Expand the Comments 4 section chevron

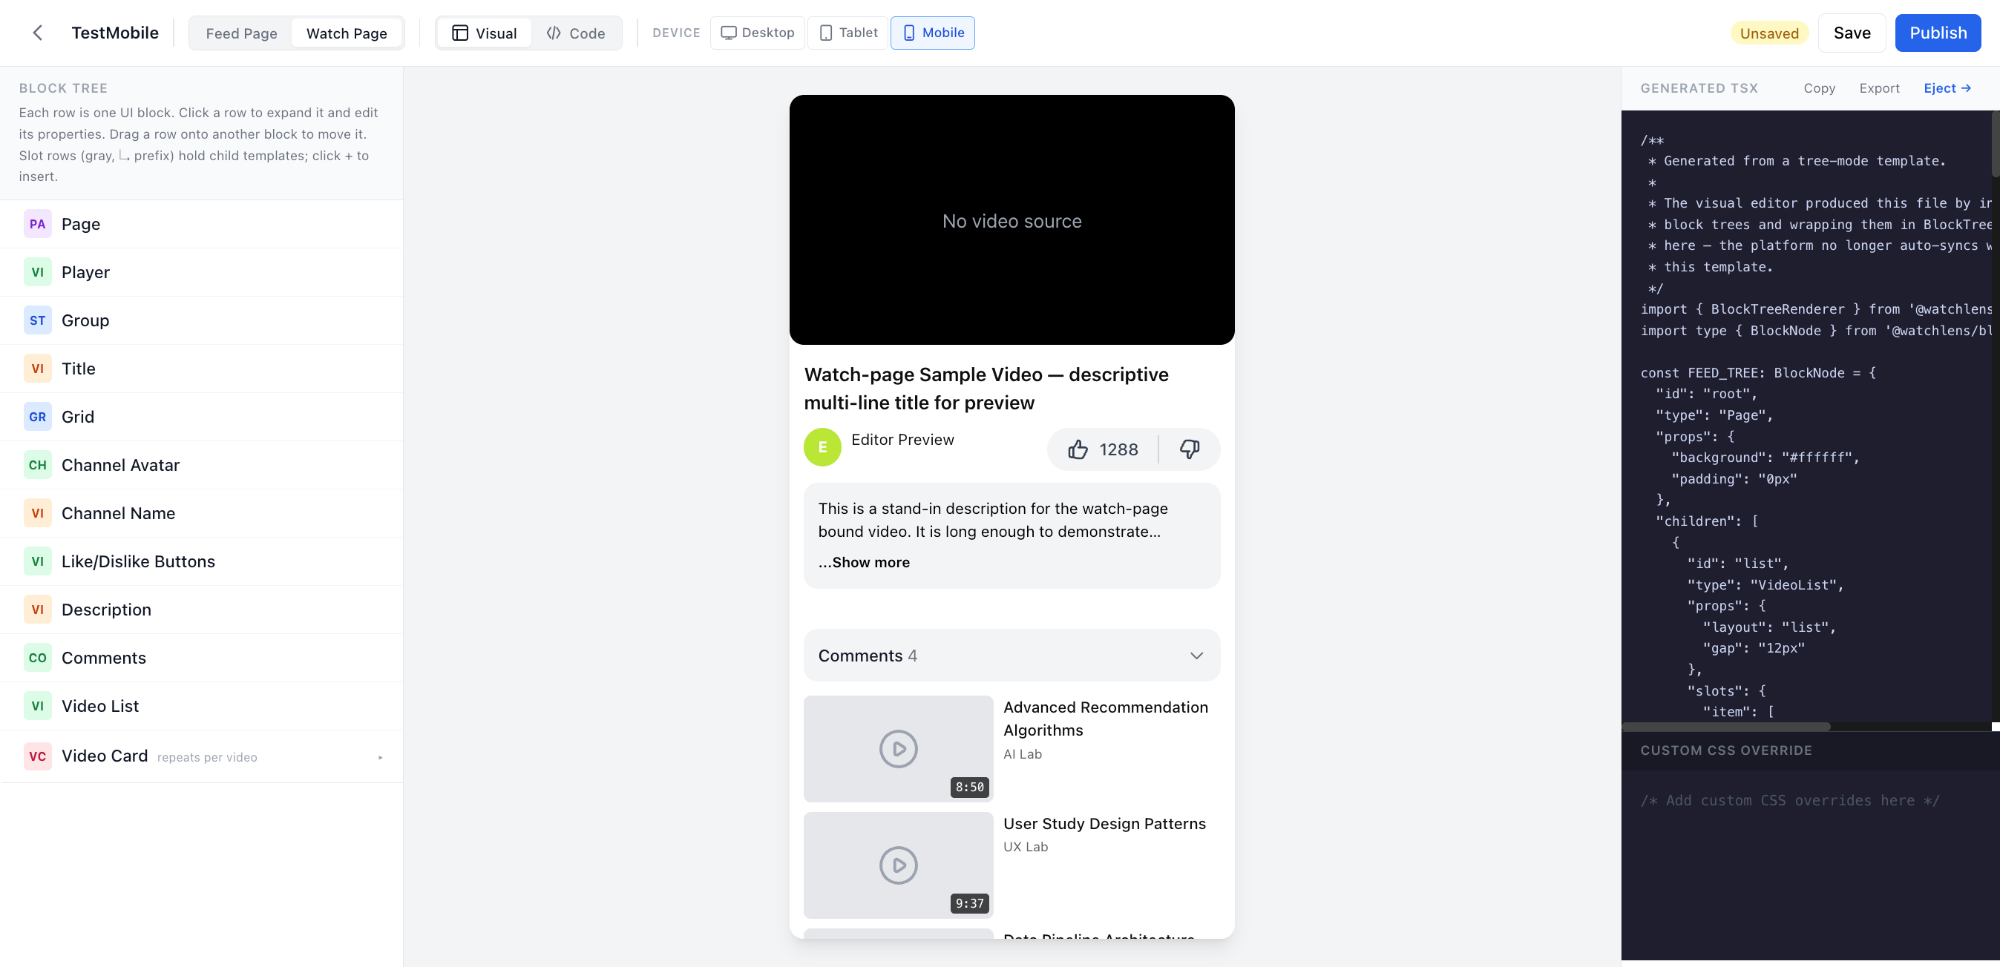pos(1196,656)
